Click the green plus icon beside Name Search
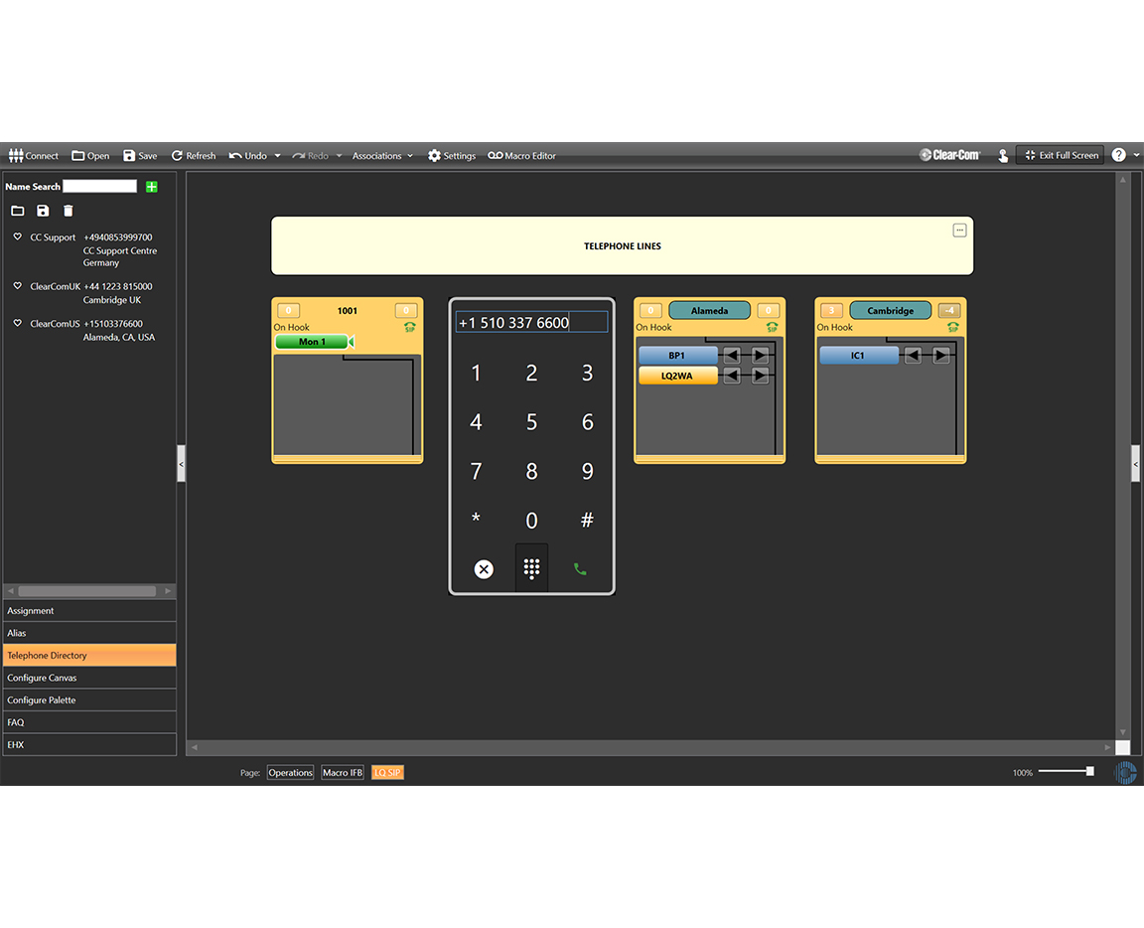Screen dimensions: 1144x928 pos(152,187)
